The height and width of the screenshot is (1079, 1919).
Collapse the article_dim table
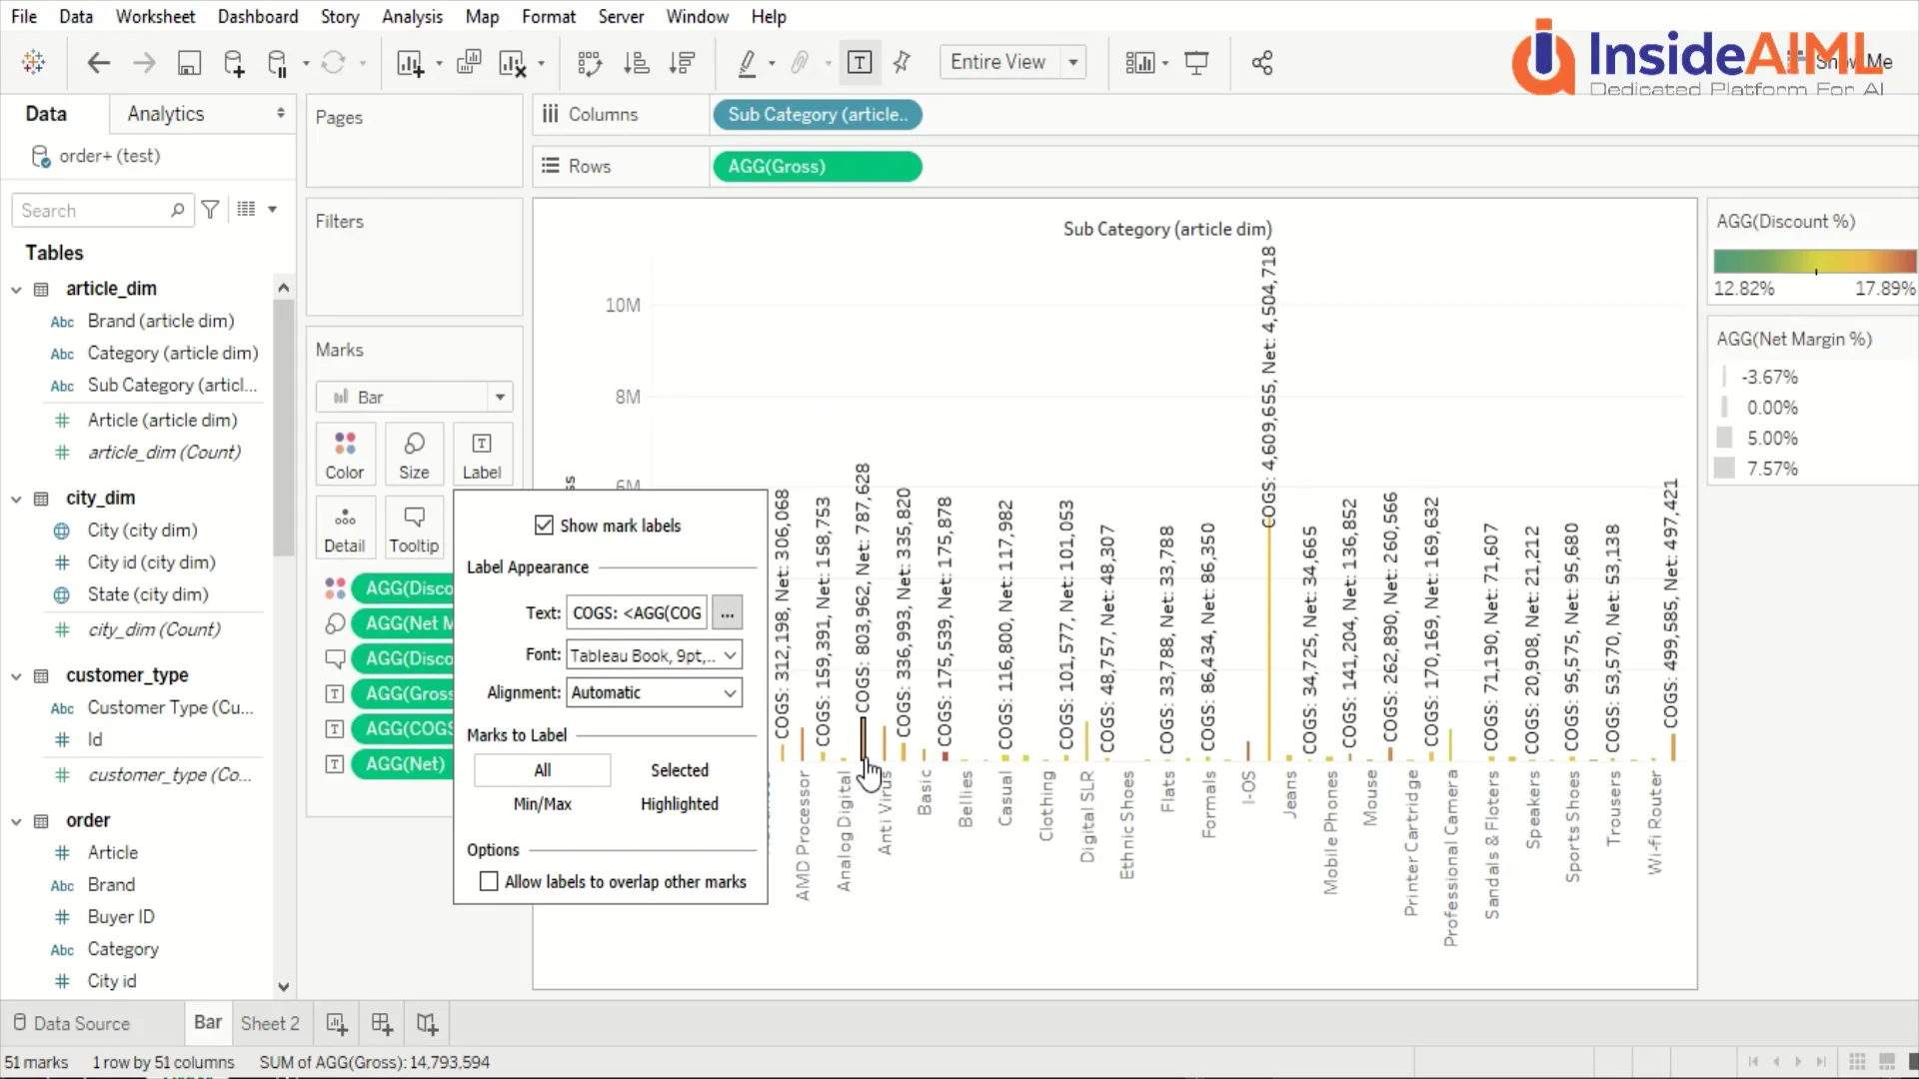[16, 290]
